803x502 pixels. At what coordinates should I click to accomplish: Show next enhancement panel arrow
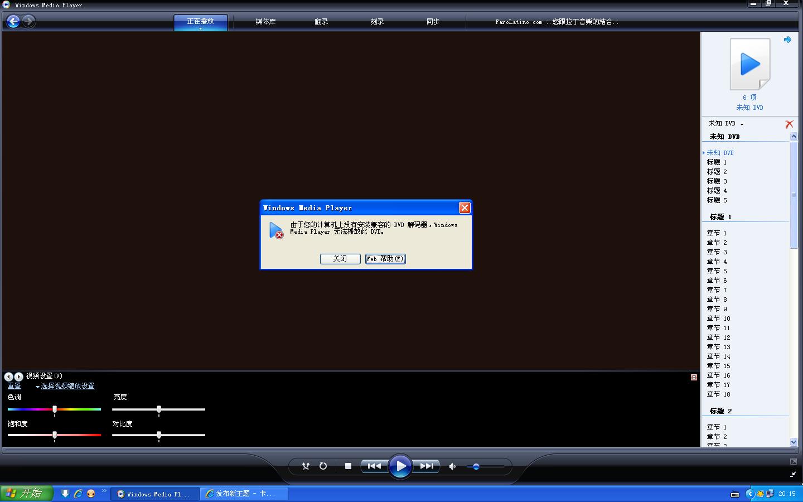click(18, 376)
